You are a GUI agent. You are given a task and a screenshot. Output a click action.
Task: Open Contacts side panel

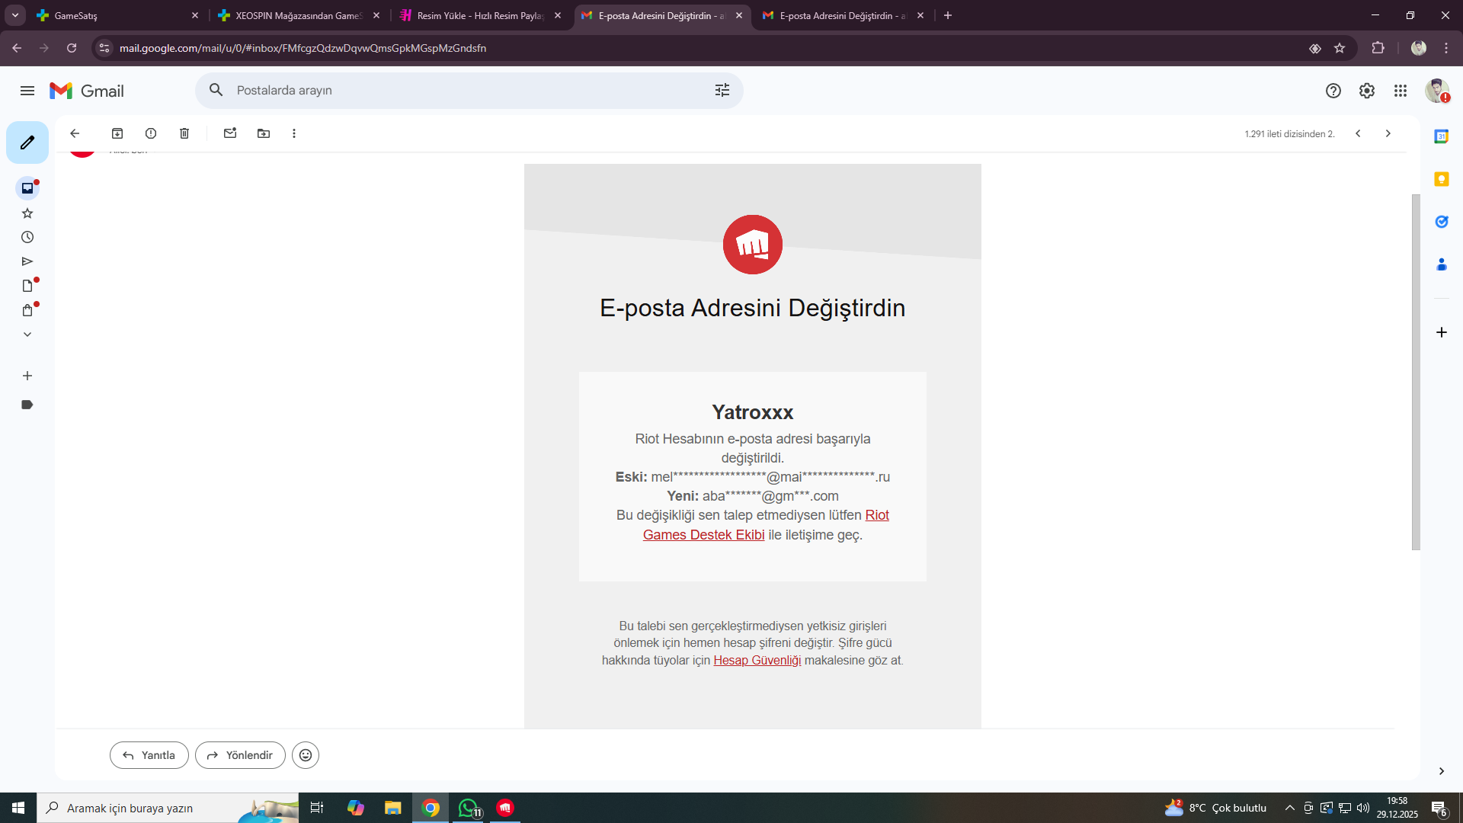1441,264
